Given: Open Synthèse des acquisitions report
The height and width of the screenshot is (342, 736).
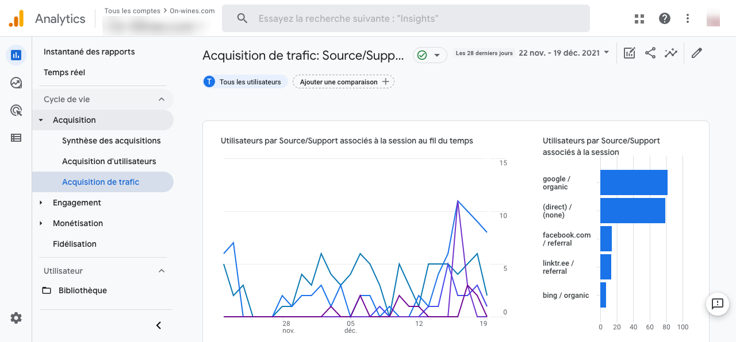Looking at the screenshot, I should click(x=112, y=141).
